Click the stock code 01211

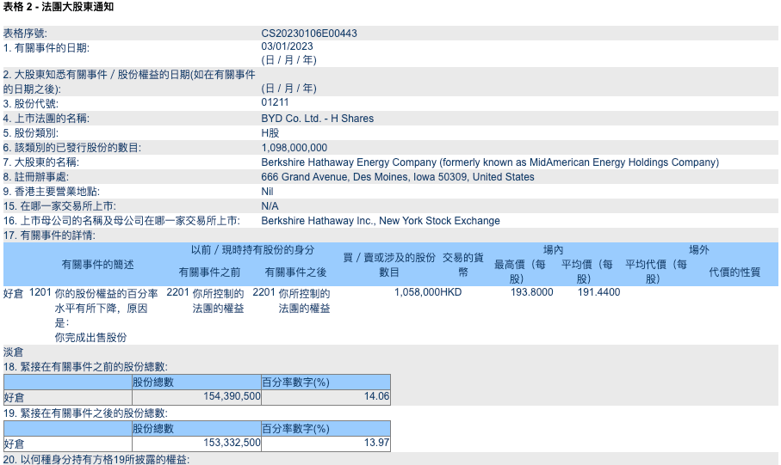(275, 102)
